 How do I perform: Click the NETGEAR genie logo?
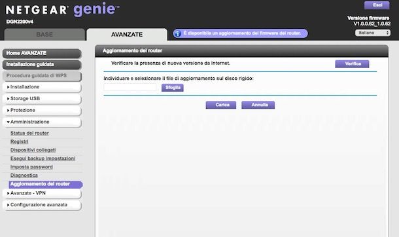(62, 10)
